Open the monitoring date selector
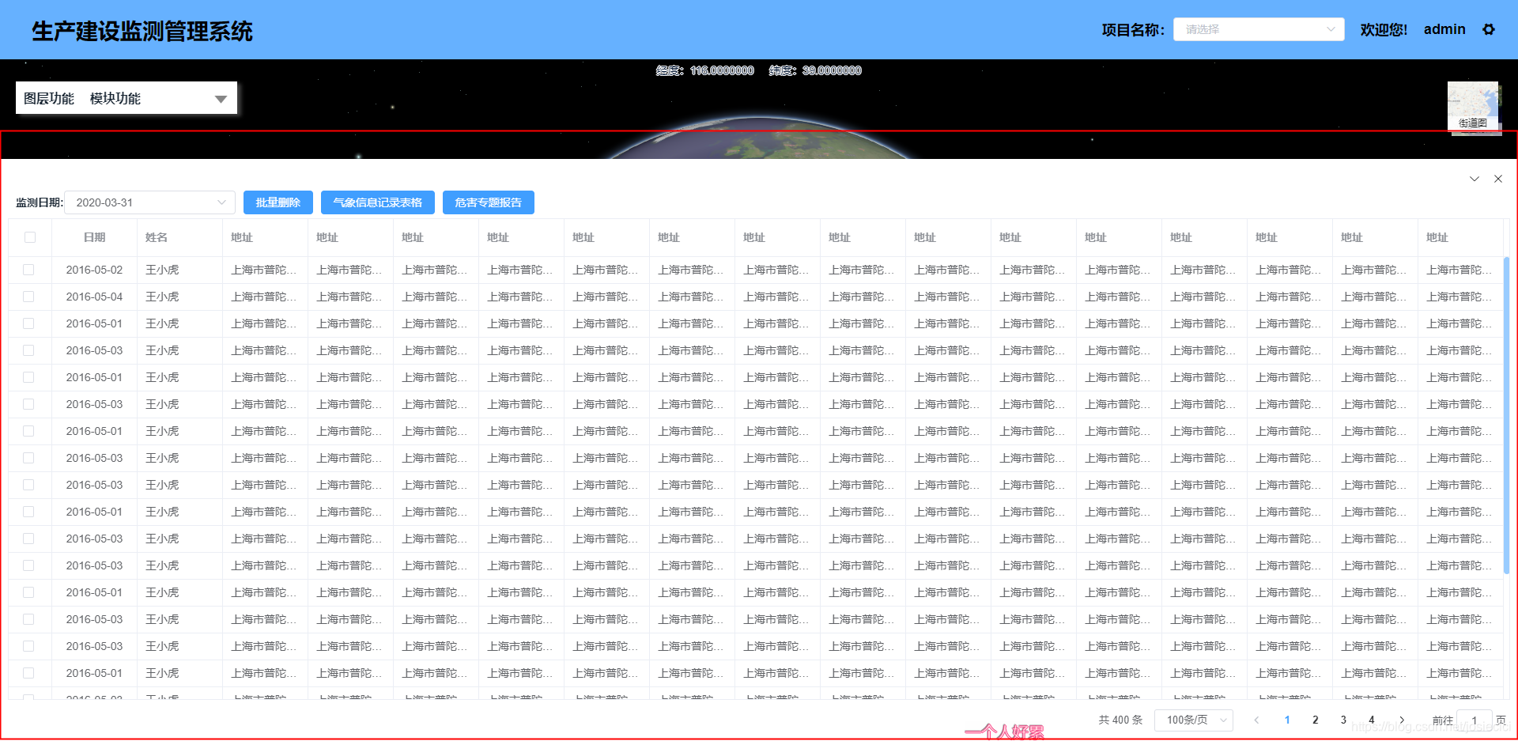 pos(149,202)
